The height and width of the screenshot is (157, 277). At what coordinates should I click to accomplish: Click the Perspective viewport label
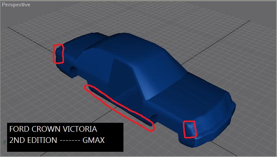(x=16, y=4)
